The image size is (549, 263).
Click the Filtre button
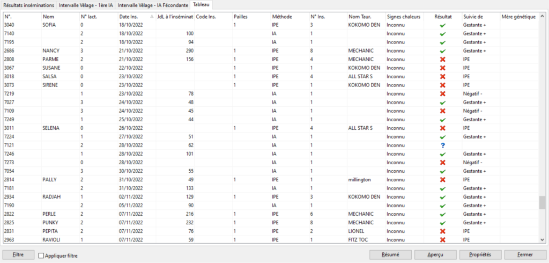(x=18, y=254)
